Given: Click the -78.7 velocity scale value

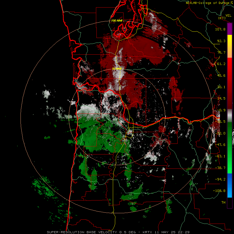Looking at the screenshot, I should pyautogui.click(x=220, y=168).
